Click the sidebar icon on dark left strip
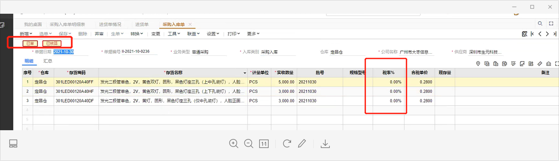This screenshot has height=161, width=559. tap(2, 25)
